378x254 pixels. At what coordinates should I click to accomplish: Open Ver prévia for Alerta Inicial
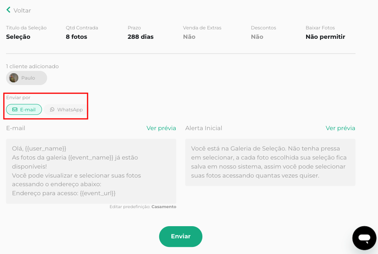(340, 128)
